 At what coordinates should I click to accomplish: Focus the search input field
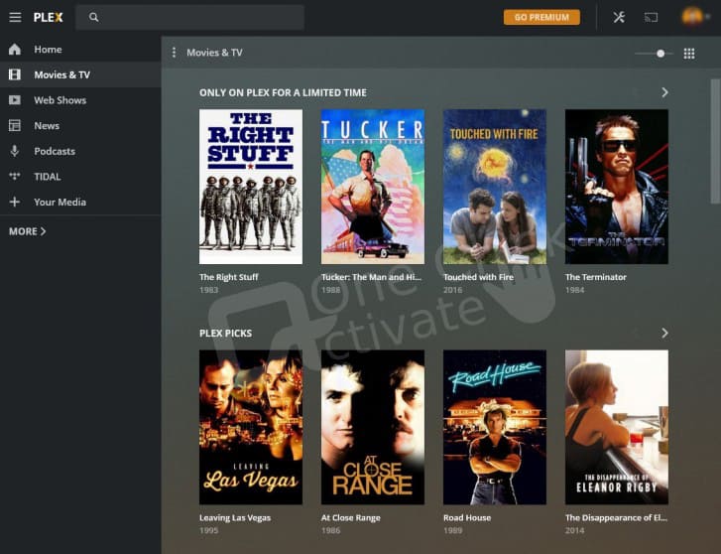pyautogui.click(x=189, y=17)
